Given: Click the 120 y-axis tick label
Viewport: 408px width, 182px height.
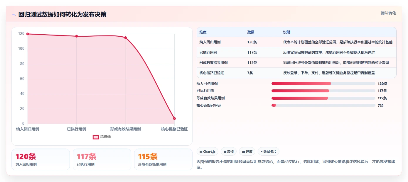Looking at the screenshot, I should point(21,34).
